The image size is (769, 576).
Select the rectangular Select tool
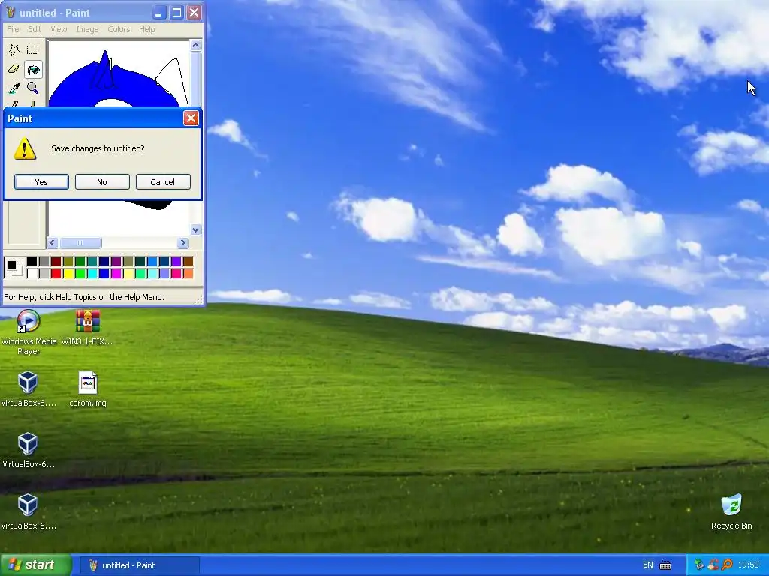pyautogui.click(x=33, y=50)
